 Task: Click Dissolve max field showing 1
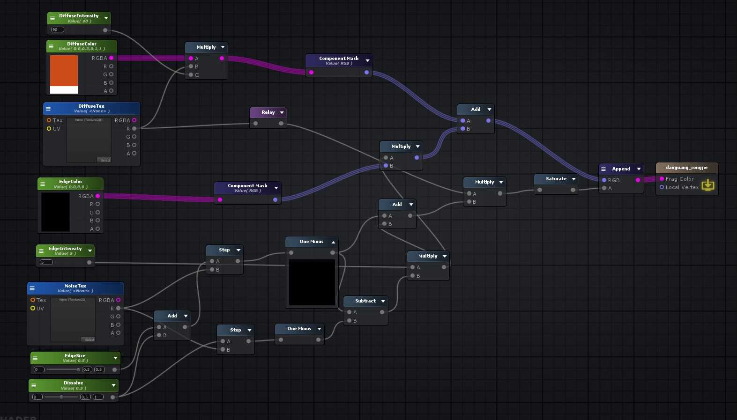[x=98, y=397]
